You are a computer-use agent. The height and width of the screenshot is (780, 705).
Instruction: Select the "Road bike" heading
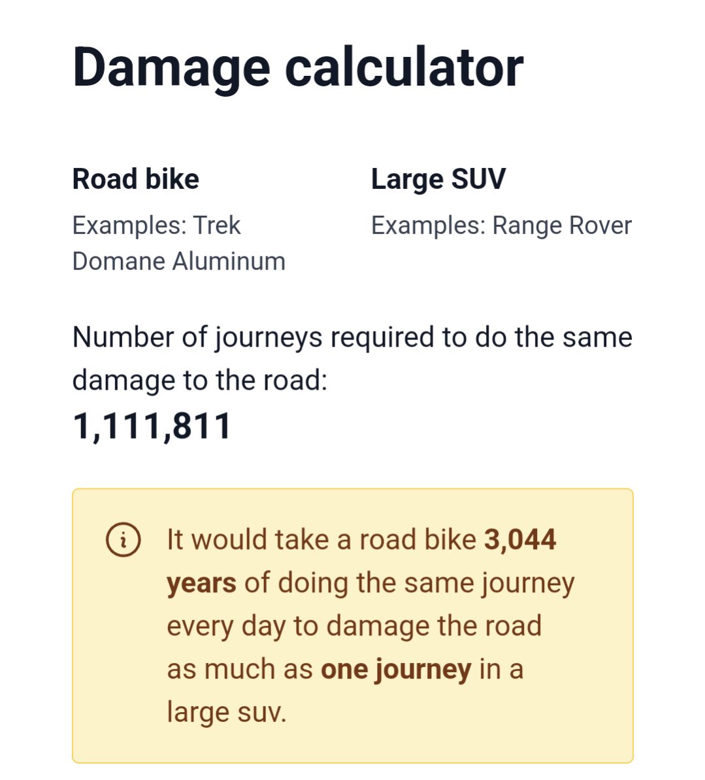[136, 179]
